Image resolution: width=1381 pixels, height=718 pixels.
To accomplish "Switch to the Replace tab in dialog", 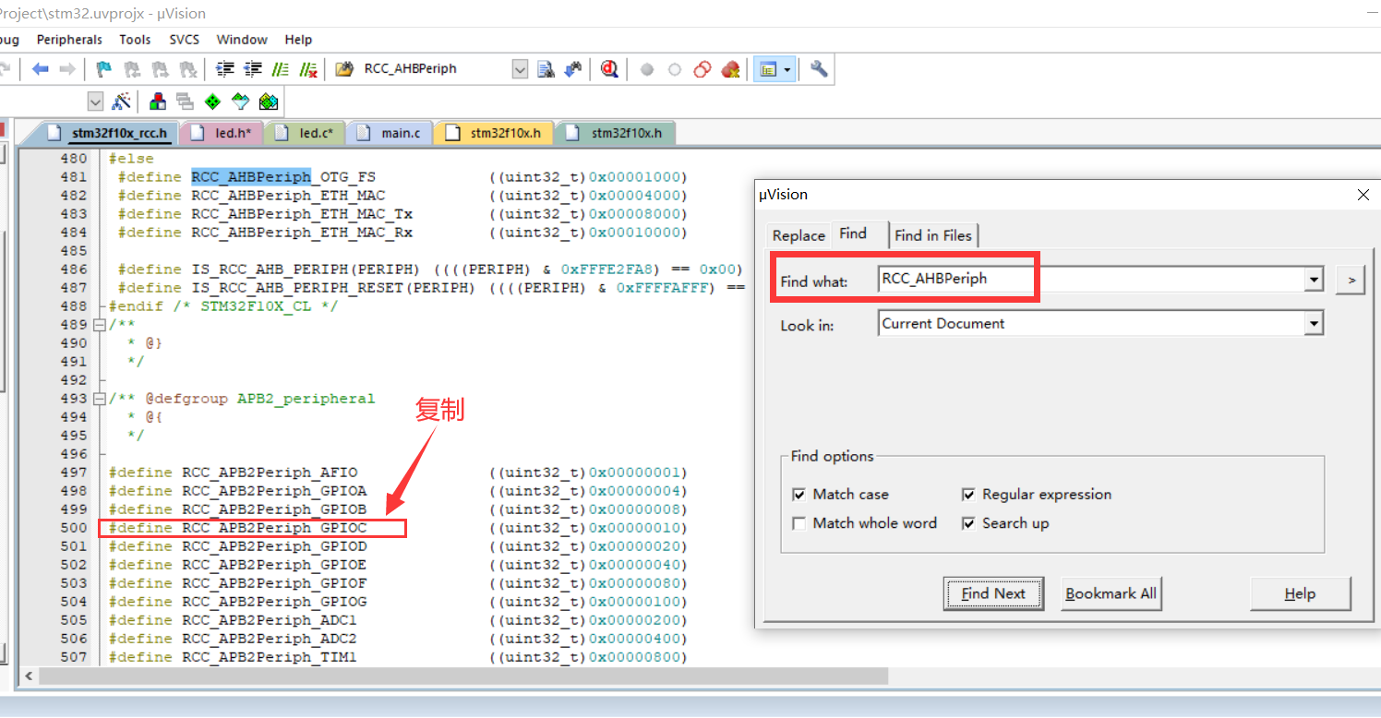I will (799, 235).
